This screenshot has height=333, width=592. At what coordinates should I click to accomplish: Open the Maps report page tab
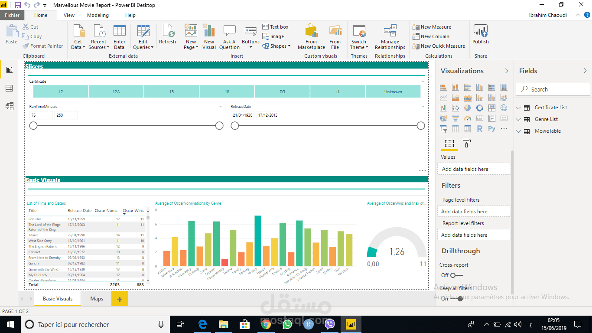[97, 299]
